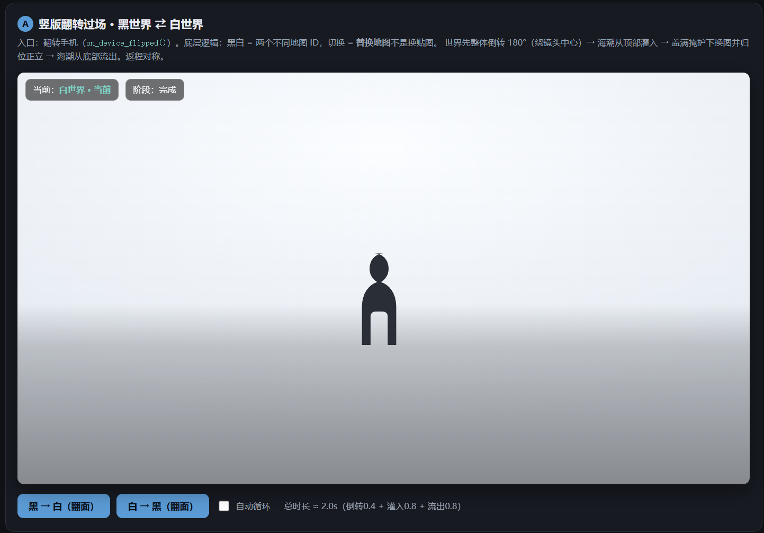Click the 总时长 ≈ 2.0s duration text
Viewport: 764px width, 533px height.
(372, 506)
